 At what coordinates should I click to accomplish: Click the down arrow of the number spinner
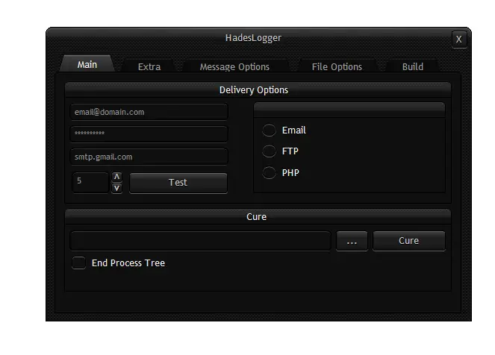116,188
